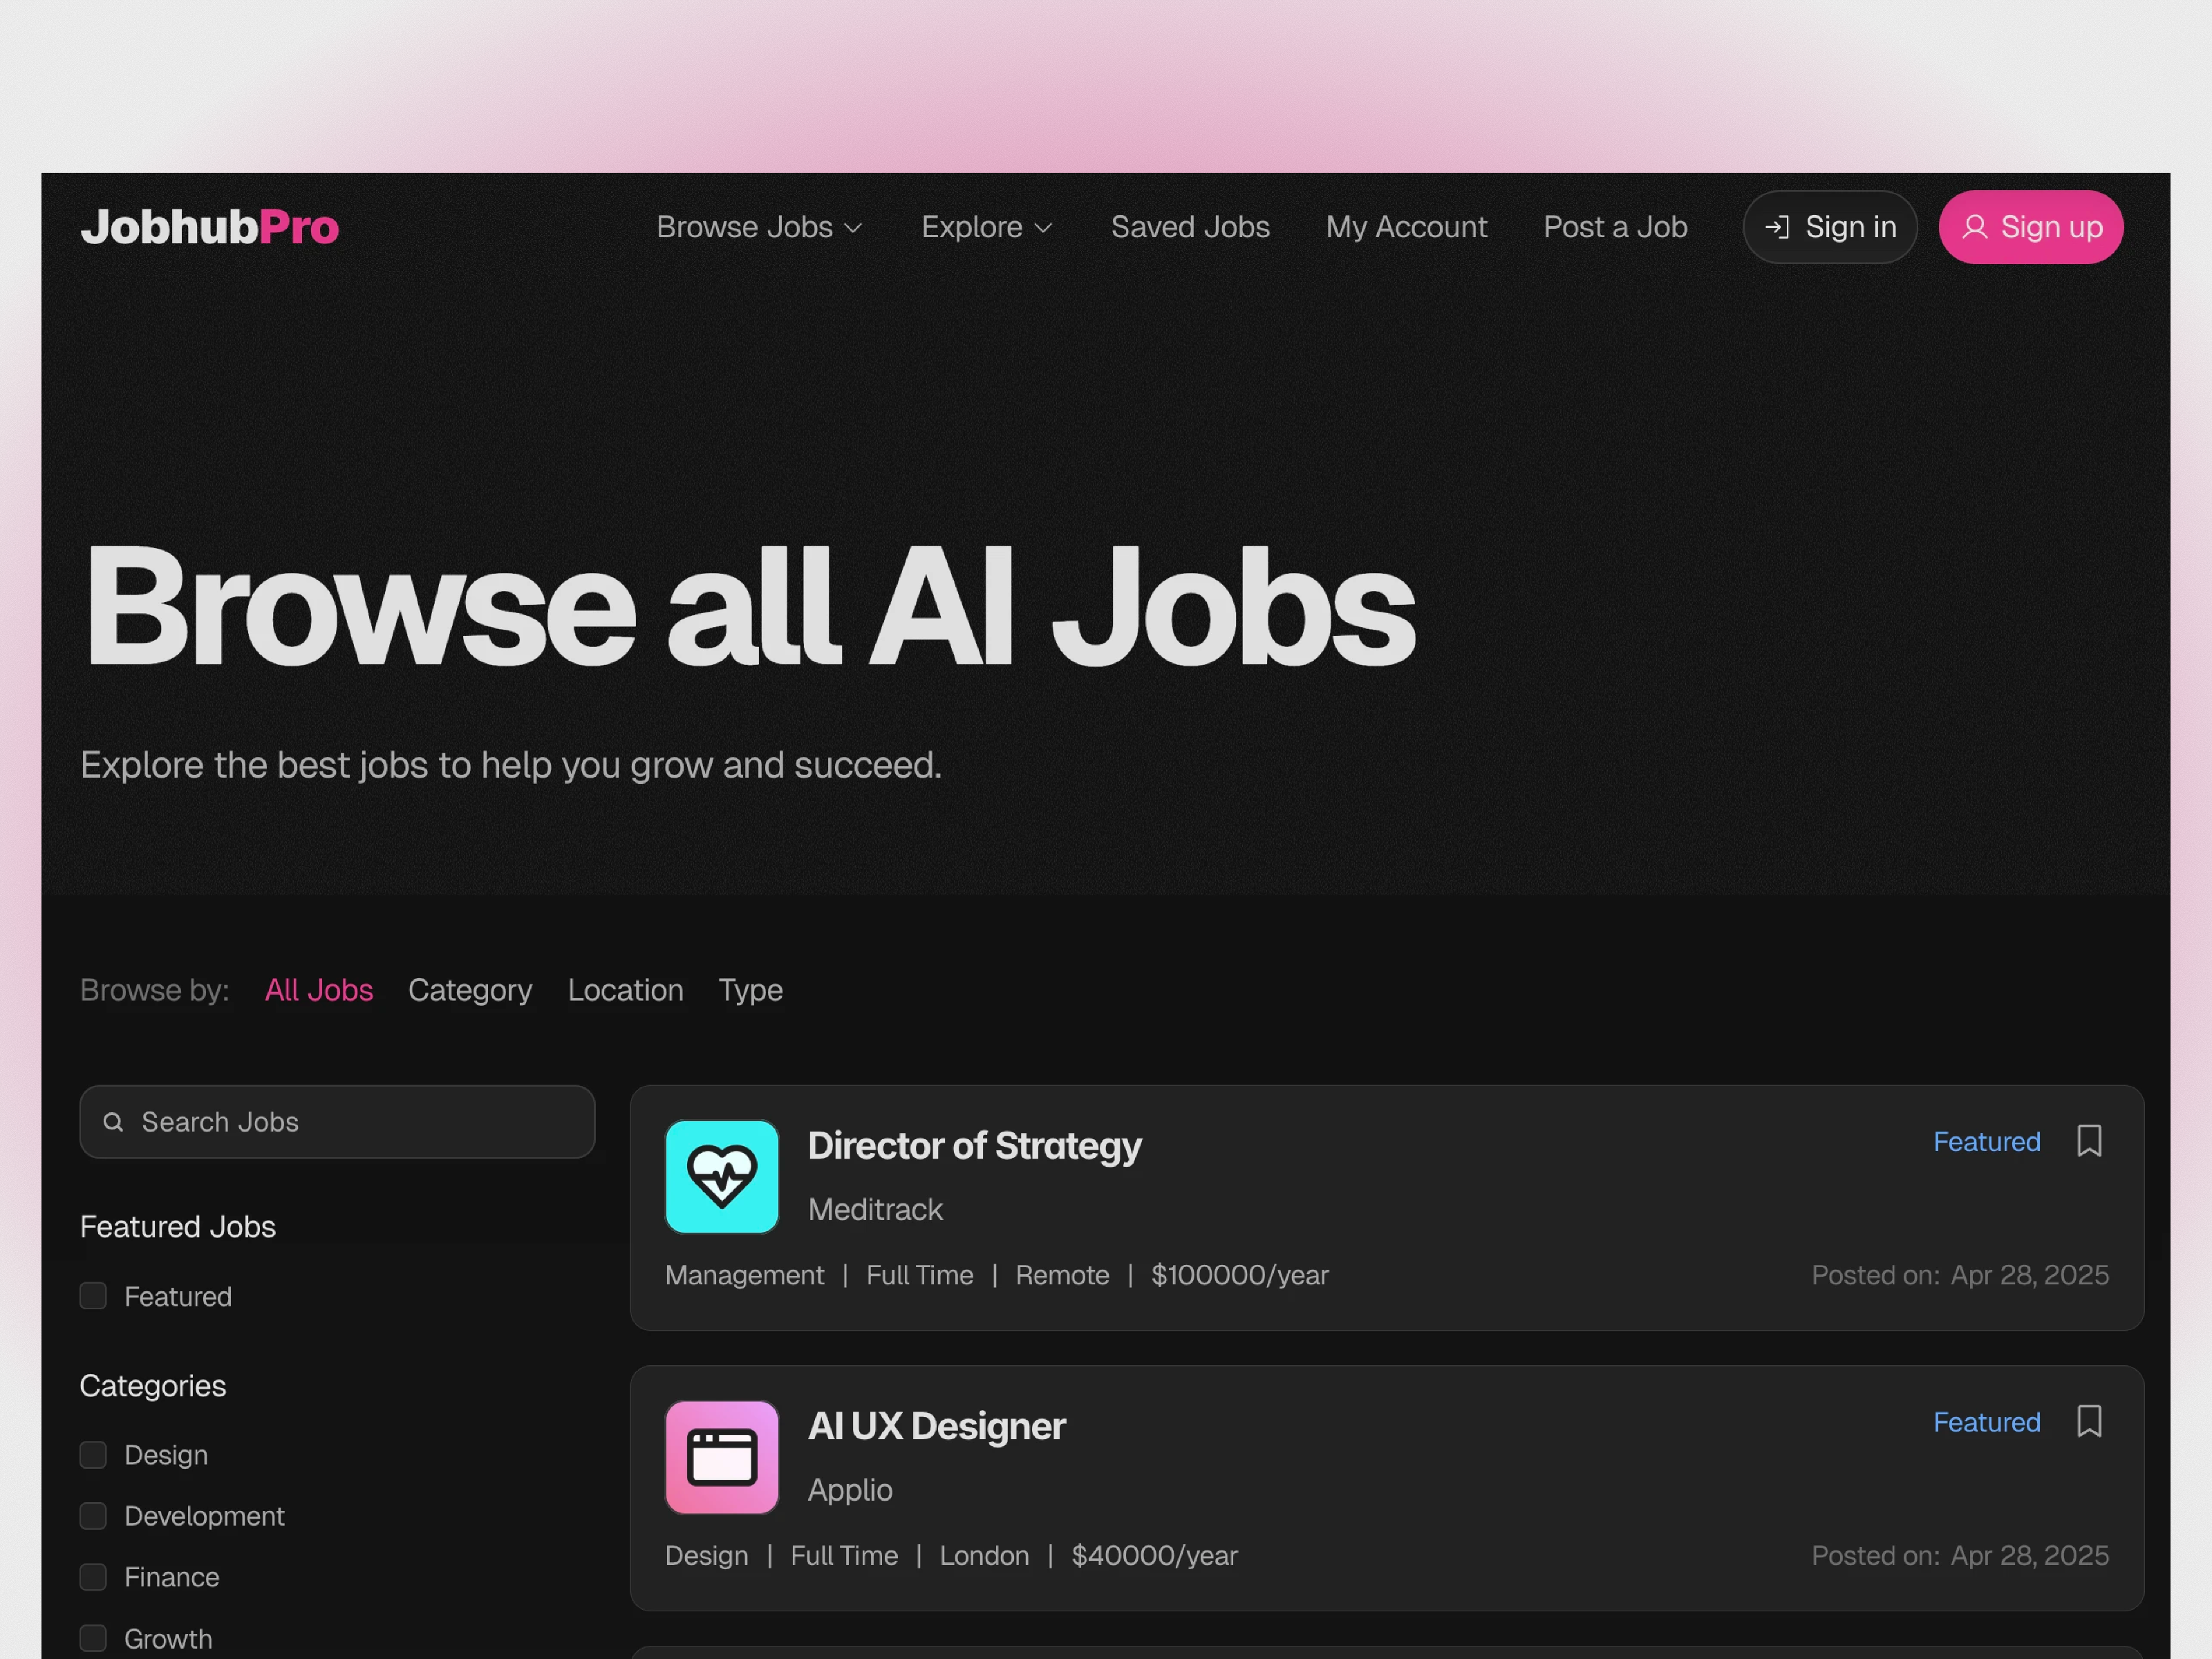
Task: Open the Browse Jobs menu
Action: pos(759,227)
